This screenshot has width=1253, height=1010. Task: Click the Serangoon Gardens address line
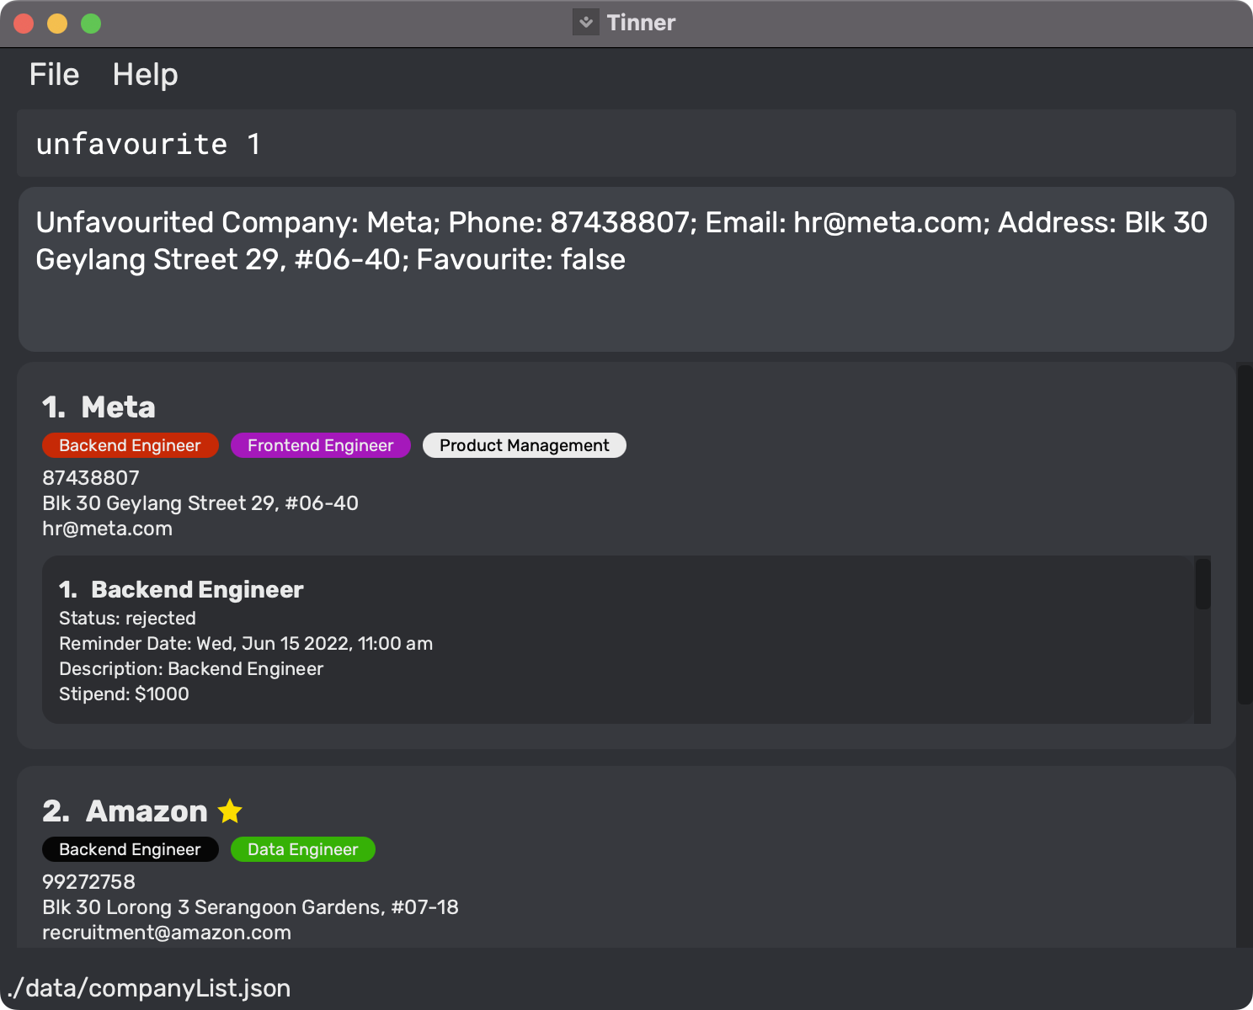coord(250,907)
